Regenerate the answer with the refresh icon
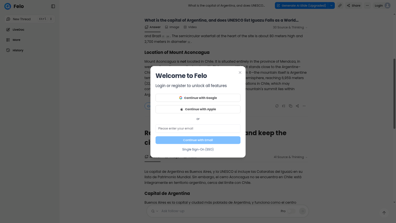This screenshot has height=223, width=396. (277, 106)
